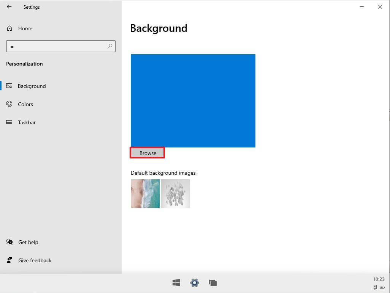Screen dimensions: 390x293
Task: Select the ocean wave default background image
Action: [x=145, y=193]
